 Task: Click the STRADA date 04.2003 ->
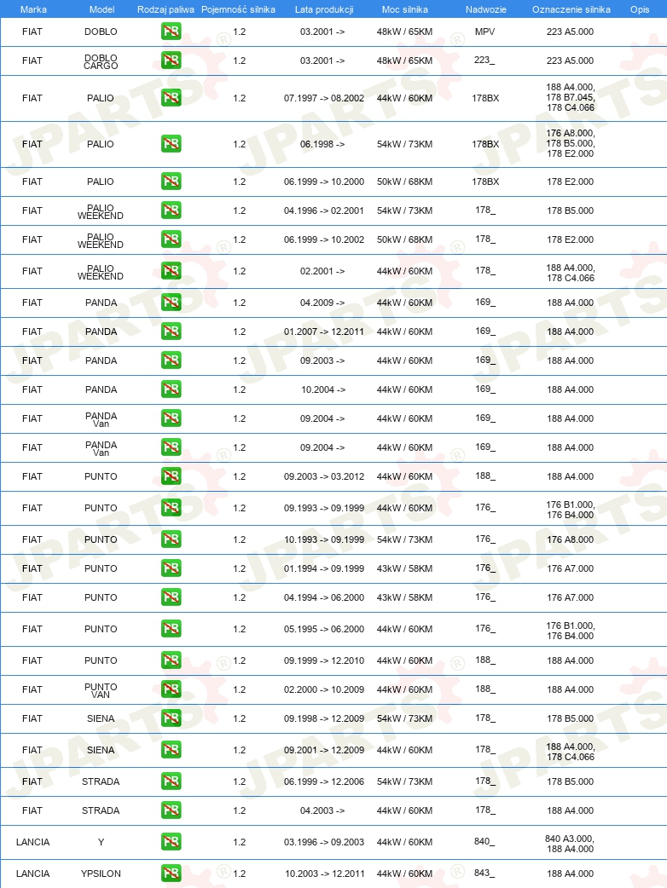point(322,811)
